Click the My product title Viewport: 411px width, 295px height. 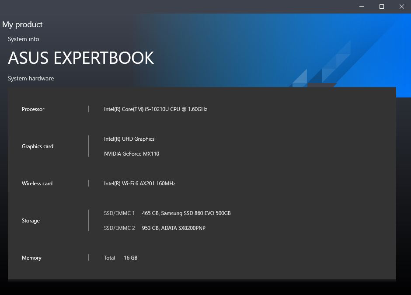click(22, 24)
